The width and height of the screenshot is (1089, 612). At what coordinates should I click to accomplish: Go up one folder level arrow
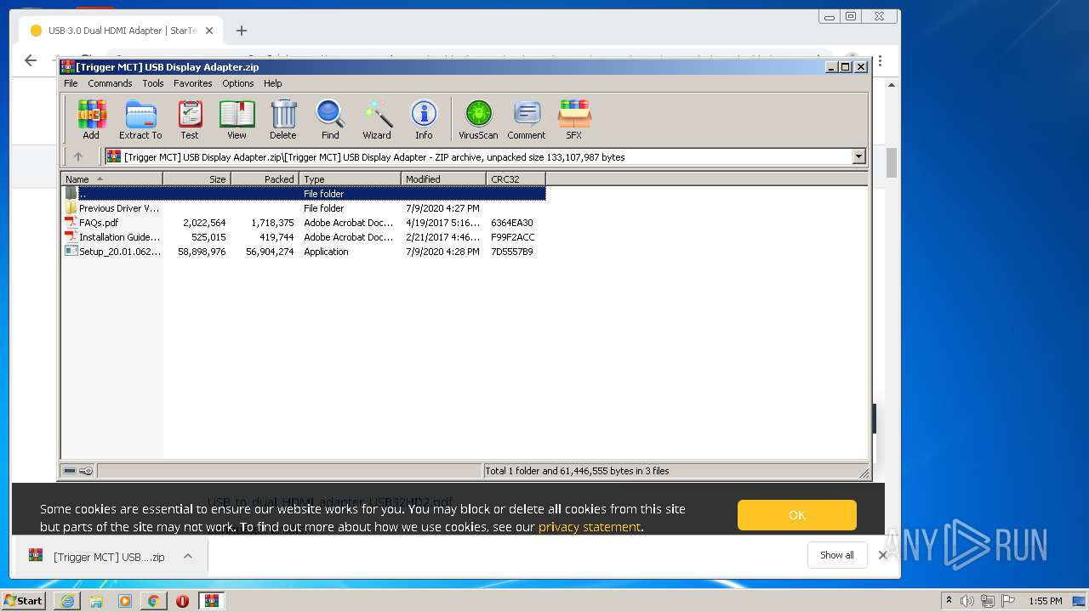click(78, 156)
